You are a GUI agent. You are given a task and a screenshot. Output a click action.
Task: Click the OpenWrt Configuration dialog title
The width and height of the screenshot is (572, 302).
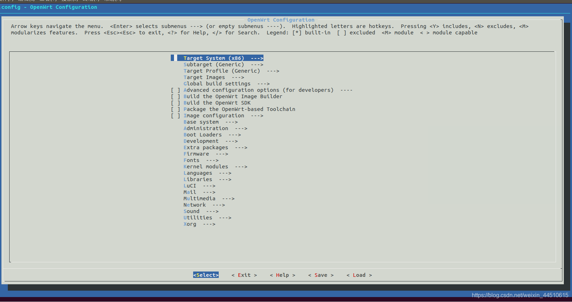(x=281, y=20)
